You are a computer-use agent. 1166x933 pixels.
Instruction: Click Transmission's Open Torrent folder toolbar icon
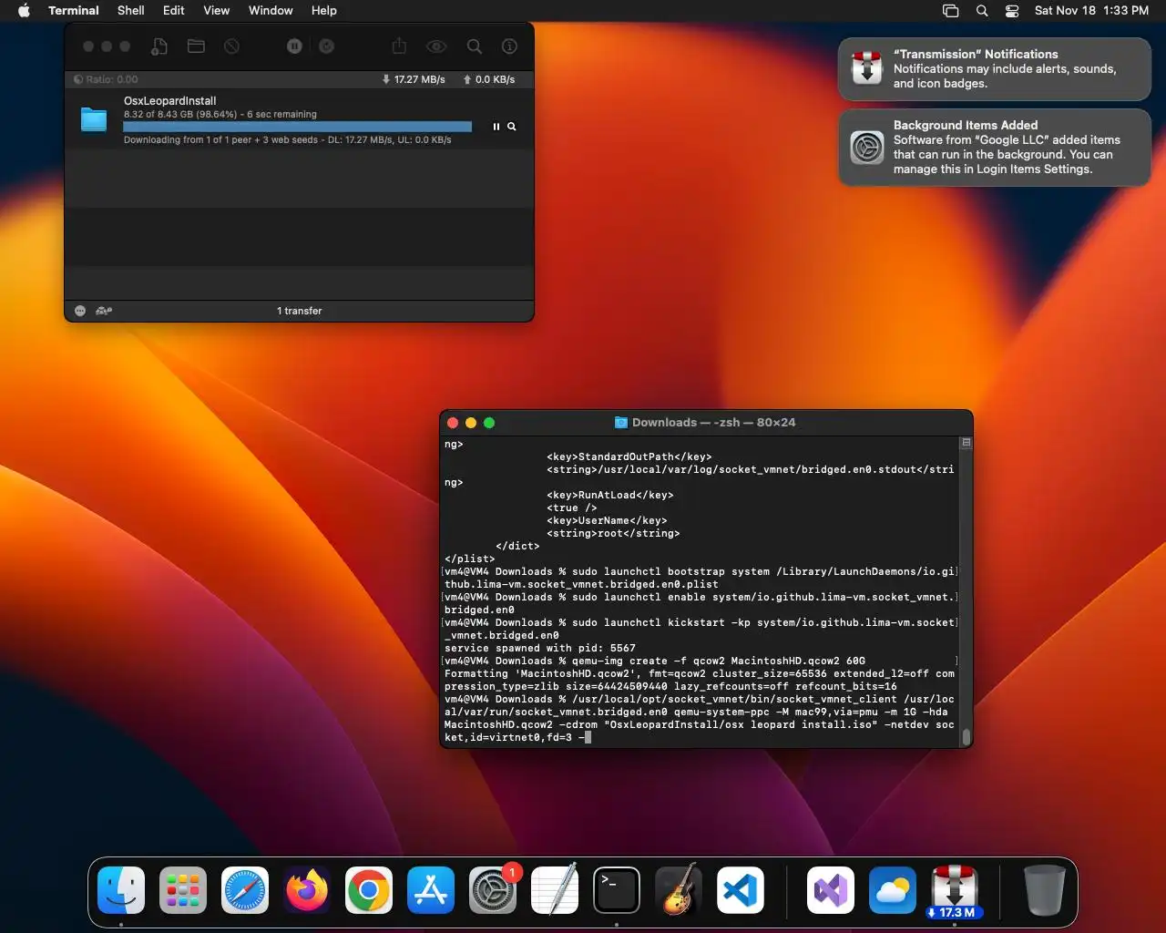[x=196, y=46]
